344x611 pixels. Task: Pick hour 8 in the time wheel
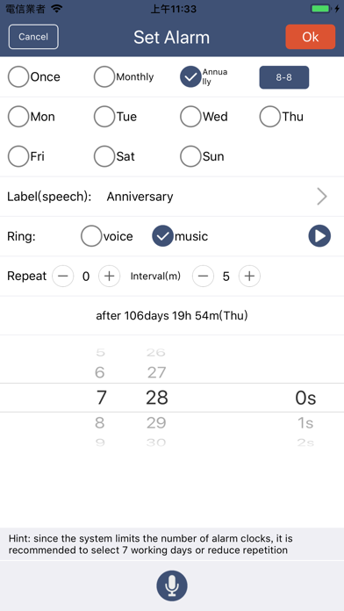coord(100,423)
